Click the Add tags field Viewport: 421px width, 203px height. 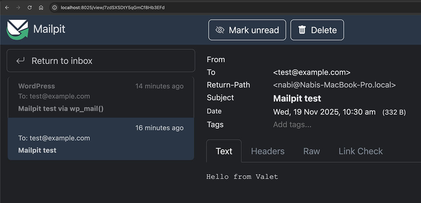tap(292, 124)
